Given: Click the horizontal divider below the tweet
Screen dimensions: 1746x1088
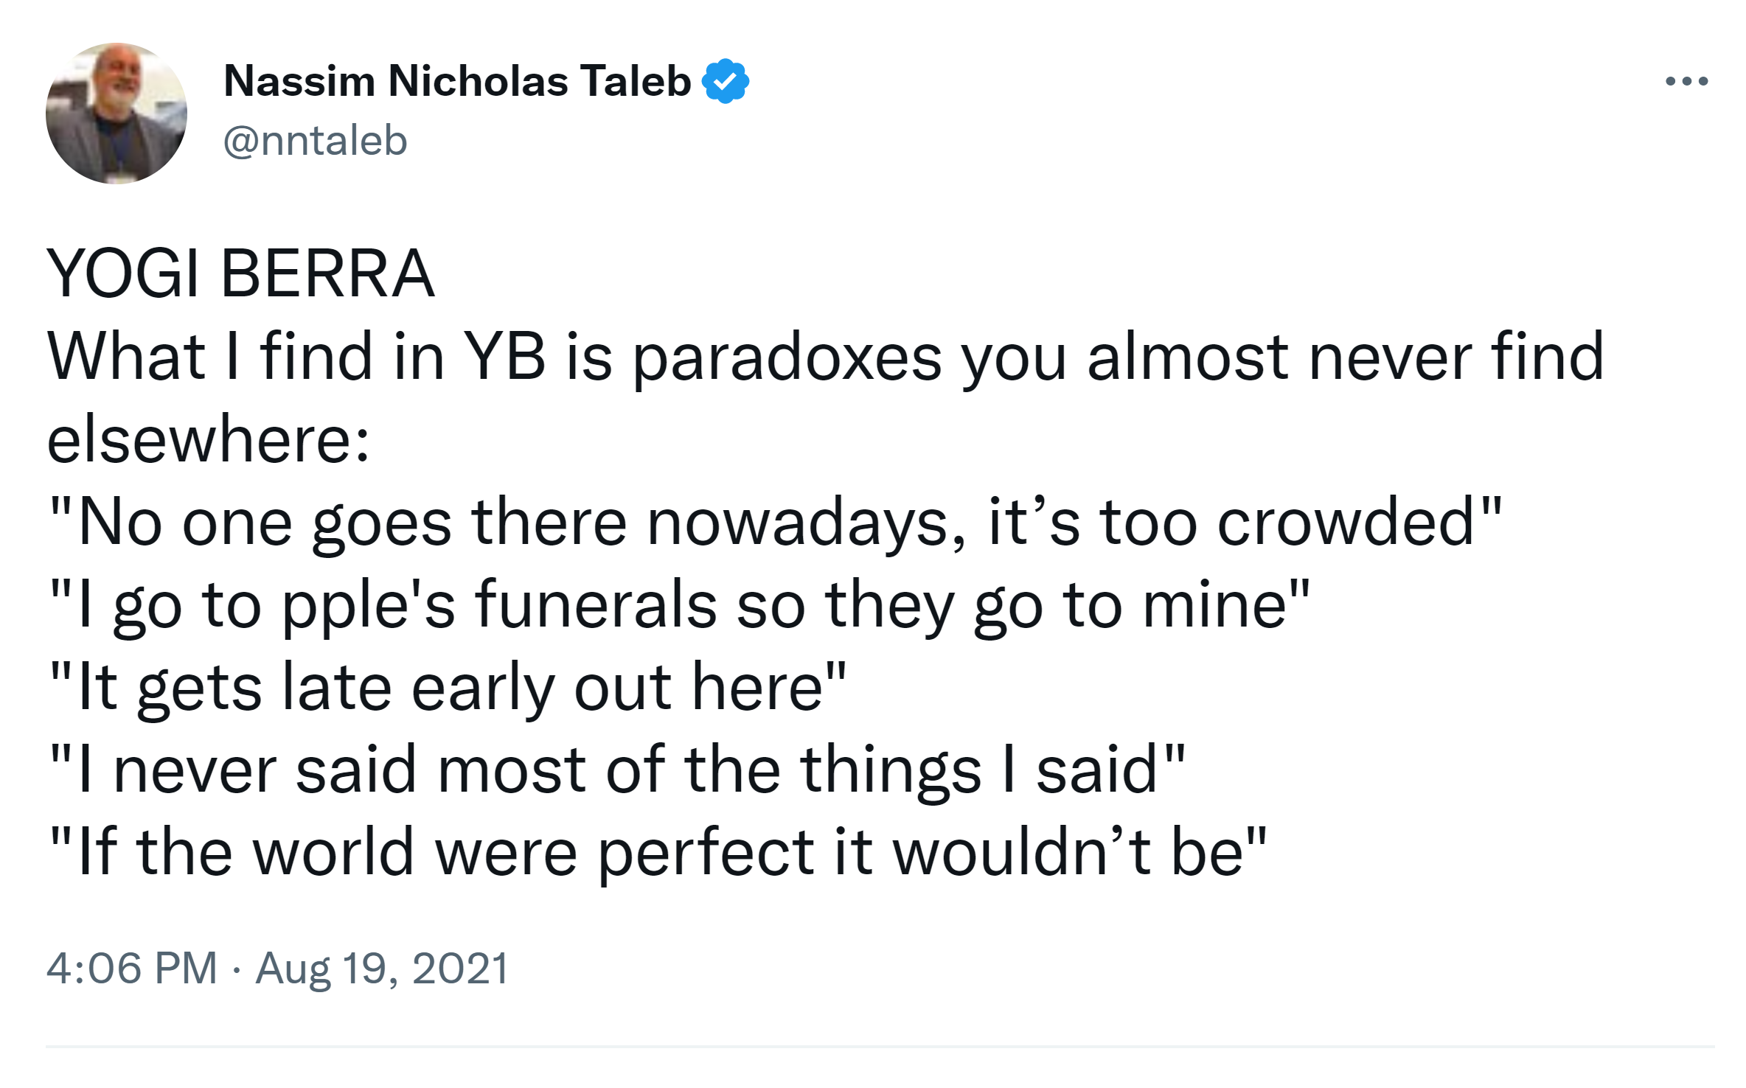Looking at the screenshot, I should pos(880,1047).
